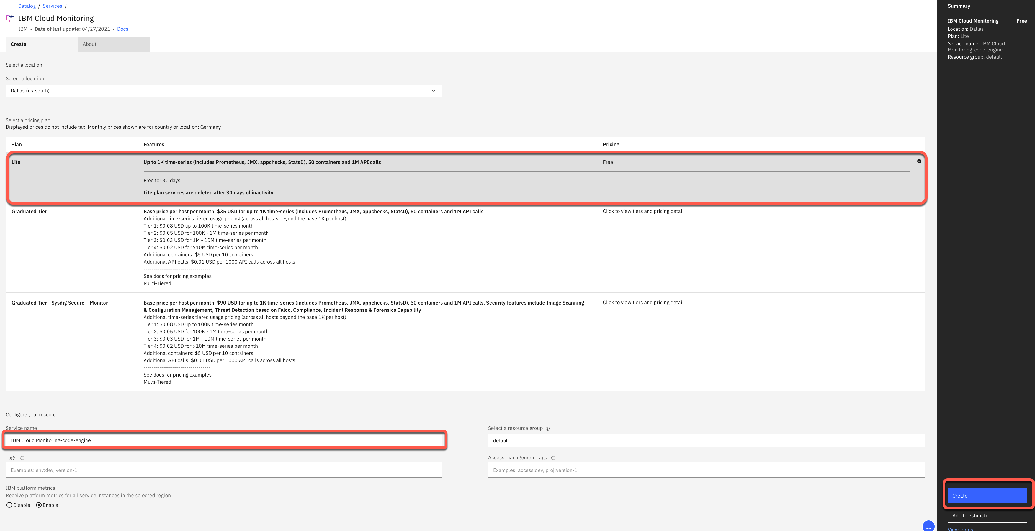Image resolution: width=1035 pixels, height=531 pixels.
Task: Click the Pricing column header
Action: [611, 145]
